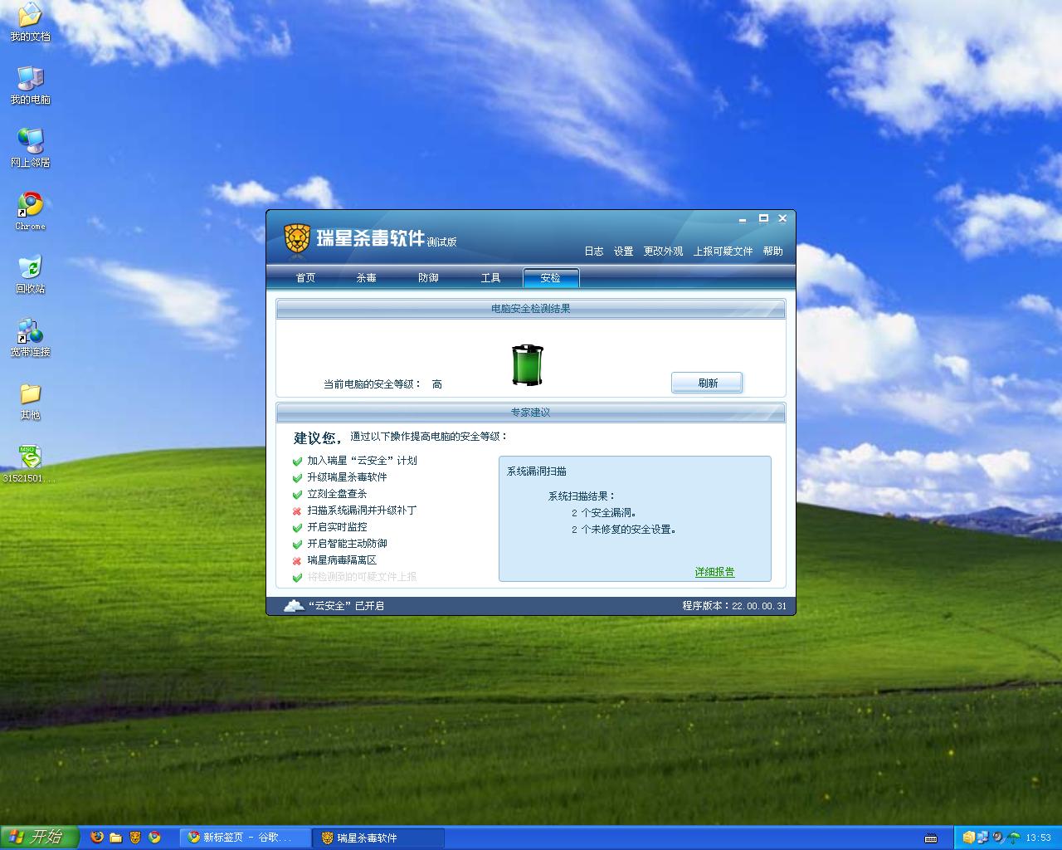This screenshot has width=1062, height=850.
Task: Open the broadband connection desktop shortcut
Action: pyautogui.click(x=30, y=338)
